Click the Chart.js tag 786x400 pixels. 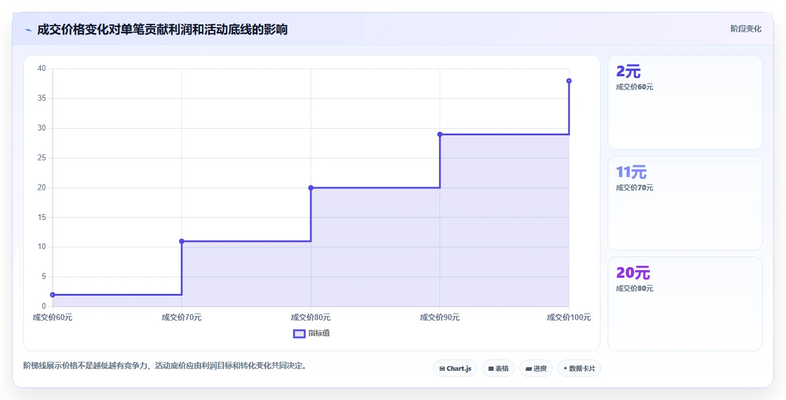(x=455, y=368)
